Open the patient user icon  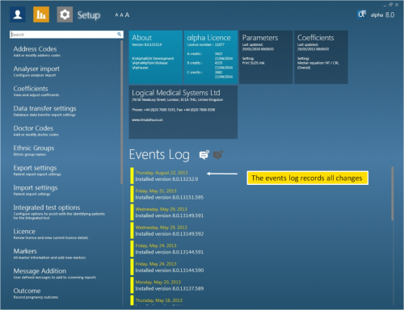pos(18,15)
